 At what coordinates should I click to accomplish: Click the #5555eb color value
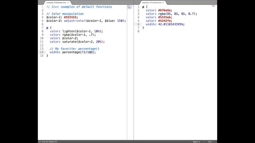pyautogui.click(x=164, y=17)
